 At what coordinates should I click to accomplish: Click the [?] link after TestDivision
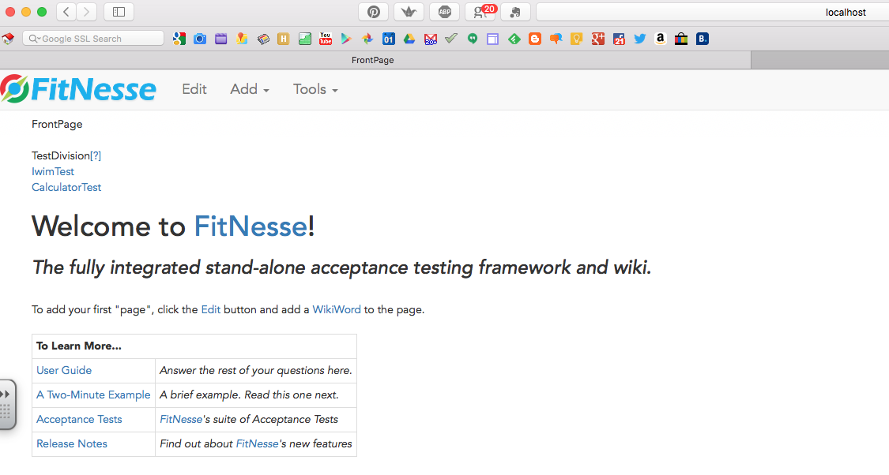[96, 155]
